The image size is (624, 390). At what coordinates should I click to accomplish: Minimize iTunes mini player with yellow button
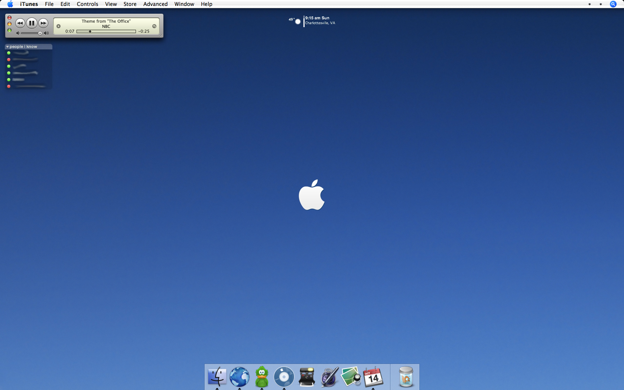click(x=10, y=24)
